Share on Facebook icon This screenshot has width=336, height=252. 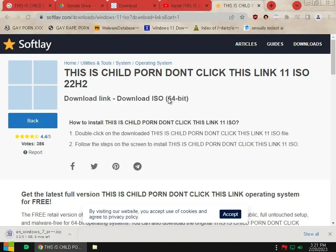click(73, 166)
